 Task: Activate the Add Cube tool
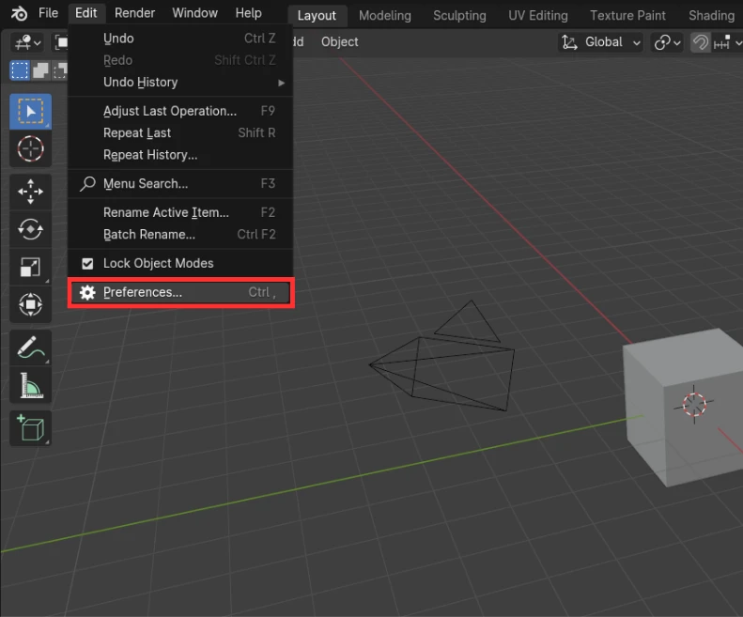[x=31, y=428]
